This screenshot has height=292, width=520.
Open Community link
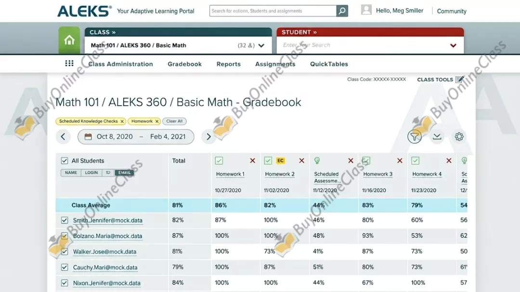pos(452,11)
